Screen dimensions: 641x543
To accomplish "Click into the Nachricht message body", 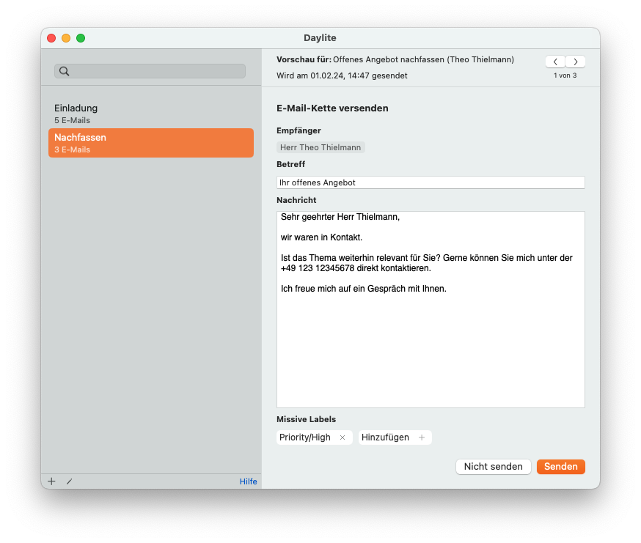I will coord(431,309).
